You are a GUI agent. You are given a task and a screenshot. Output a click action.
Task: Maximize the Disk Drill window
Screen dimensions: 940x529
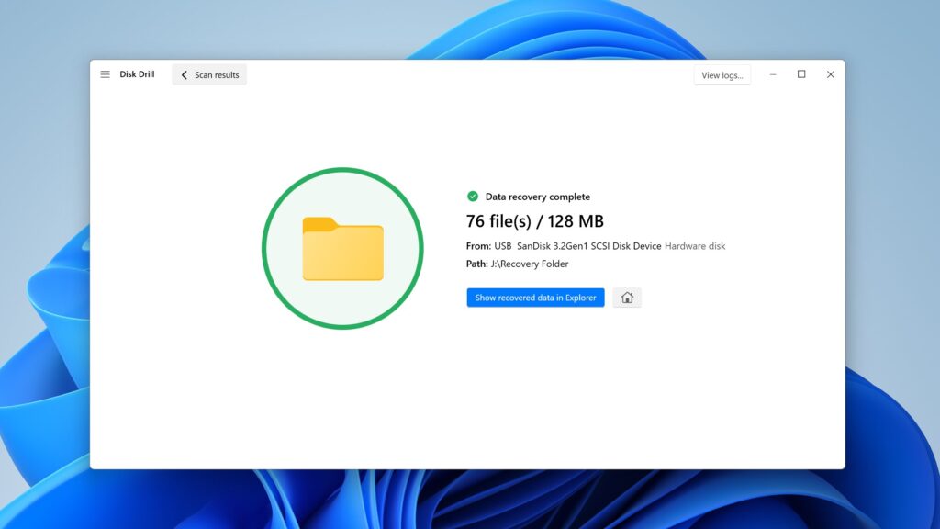pos(801,74)
